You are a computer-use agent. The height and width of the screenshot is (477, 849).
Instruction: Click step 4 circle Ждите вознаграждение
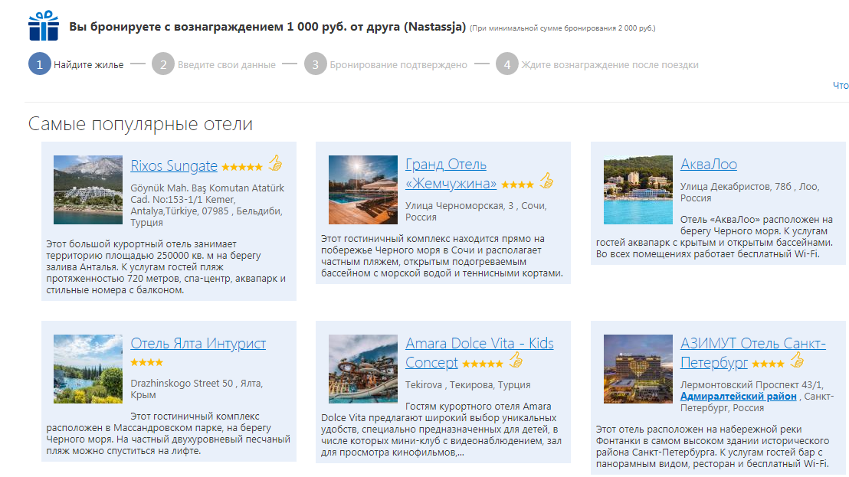506,64
